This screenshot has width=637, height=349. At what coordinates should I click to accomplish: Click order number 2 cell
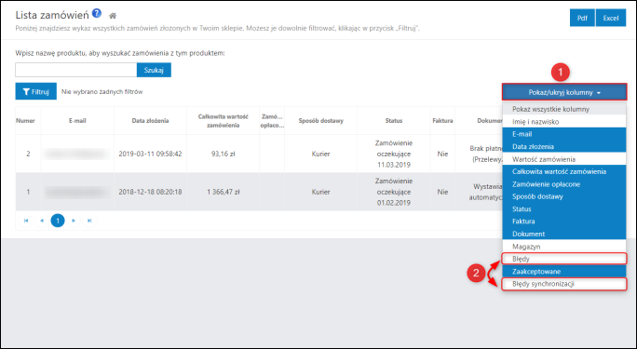pos(28,154)
